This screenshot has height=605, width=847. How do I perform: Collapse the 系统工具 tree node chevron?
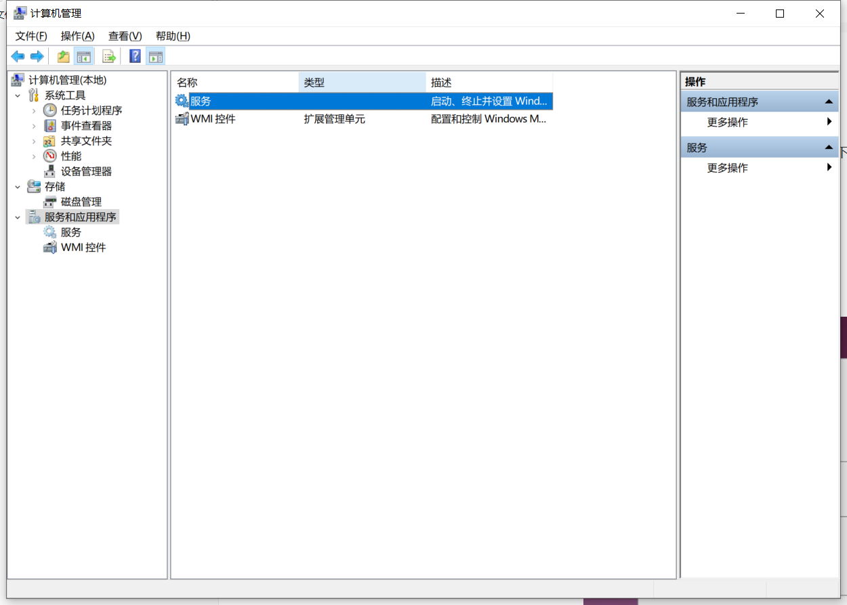18,95
